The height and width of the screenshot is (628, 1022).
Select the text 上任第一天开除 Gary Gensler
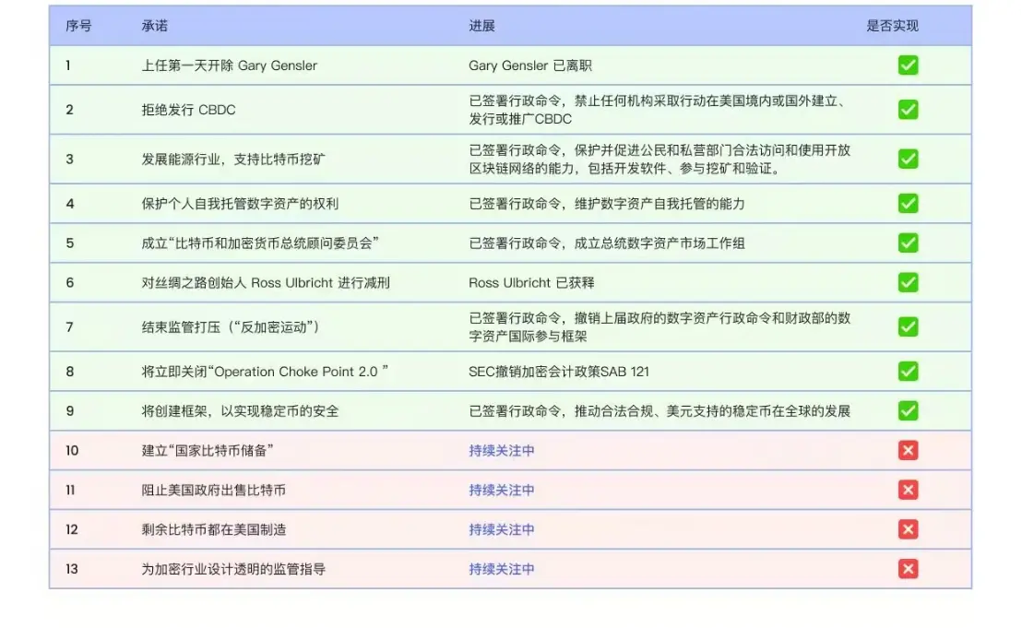230,65
